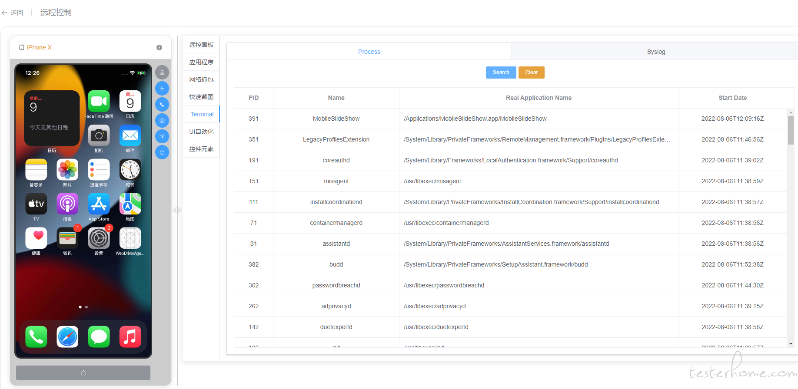Click the blue Search button

point(501,73)
